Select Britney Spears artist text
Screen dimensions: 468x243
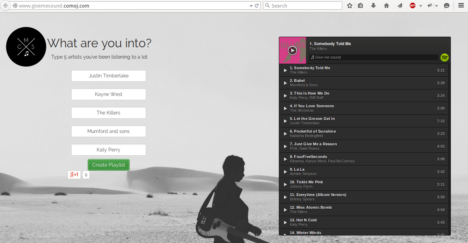(302, 199)
